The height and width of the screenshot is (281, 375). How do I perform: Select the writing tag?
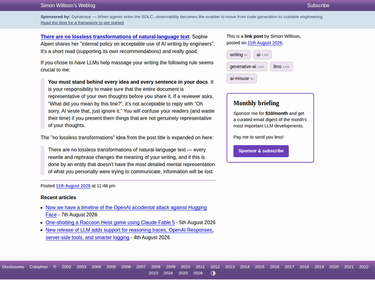239,55
